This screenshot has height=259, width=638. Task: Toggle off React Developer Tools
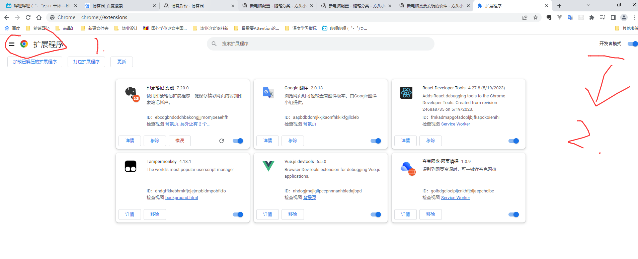[514, 141]
